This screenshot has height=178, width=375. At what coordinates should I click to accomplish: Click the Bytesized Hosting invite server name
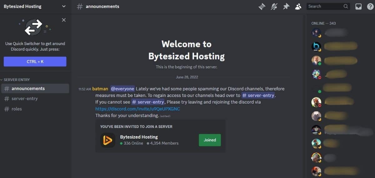coord(139,137)
